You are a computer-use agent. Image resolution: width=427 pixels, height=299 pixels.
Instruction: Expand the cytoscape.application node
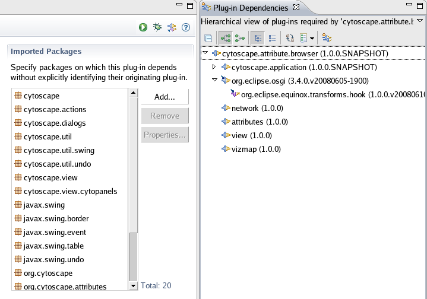click(214, 66)
